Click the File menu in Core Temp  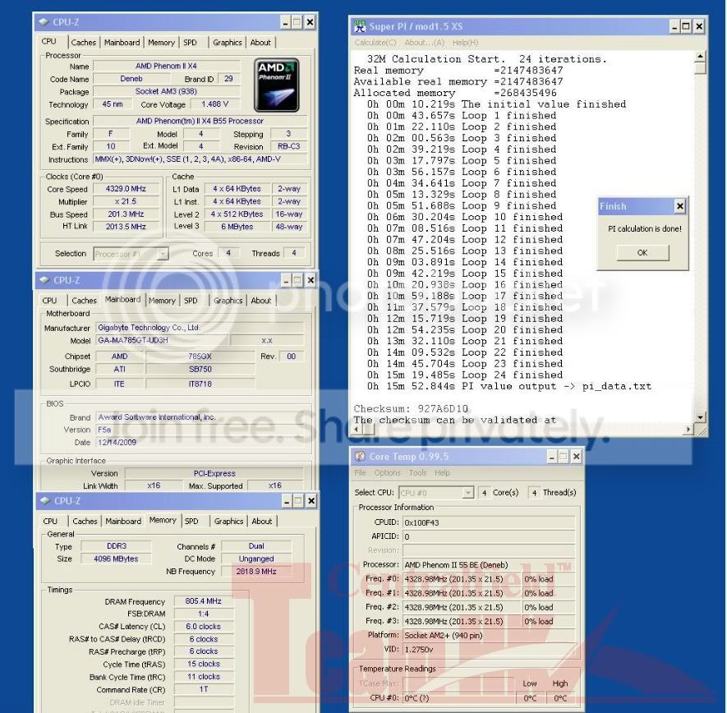[360, 473]
